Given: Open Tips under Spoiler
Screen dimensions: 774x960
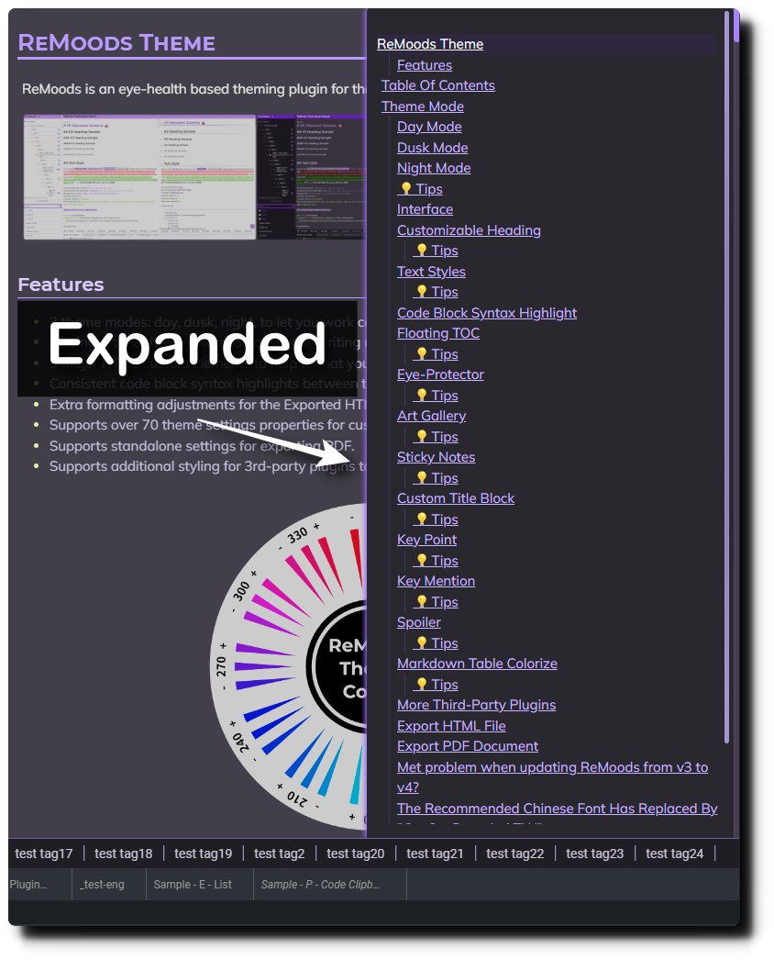Looking at the screenshot, I should pyautogui.click(x=436, y=643).
